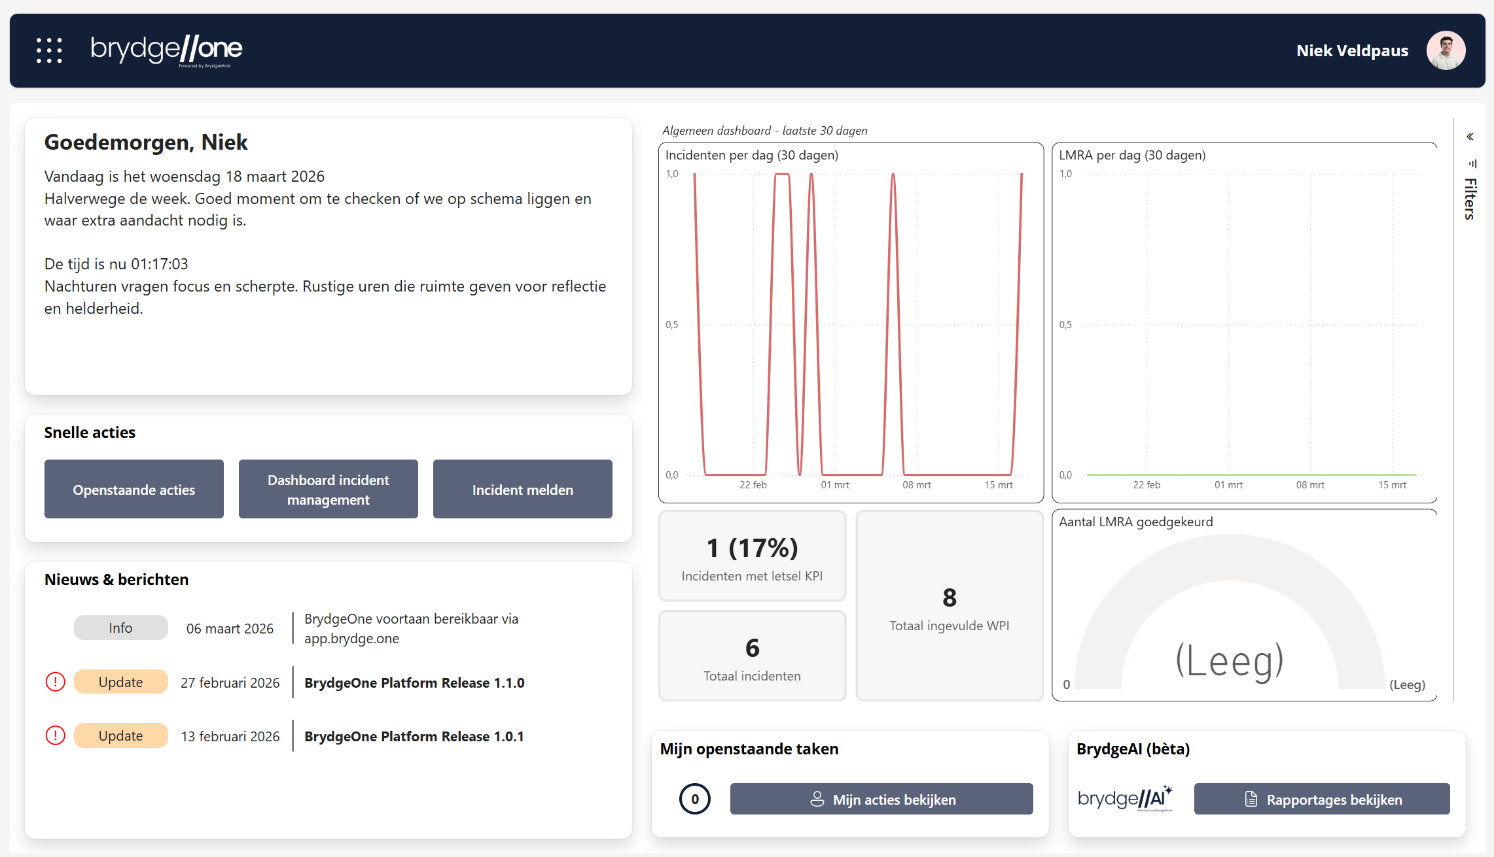The image size is (1494, 857).
Task: Open the BrydgeOne Platform Release 1.1.0 link
Action: pyautogui.click(x=414, y=682)
